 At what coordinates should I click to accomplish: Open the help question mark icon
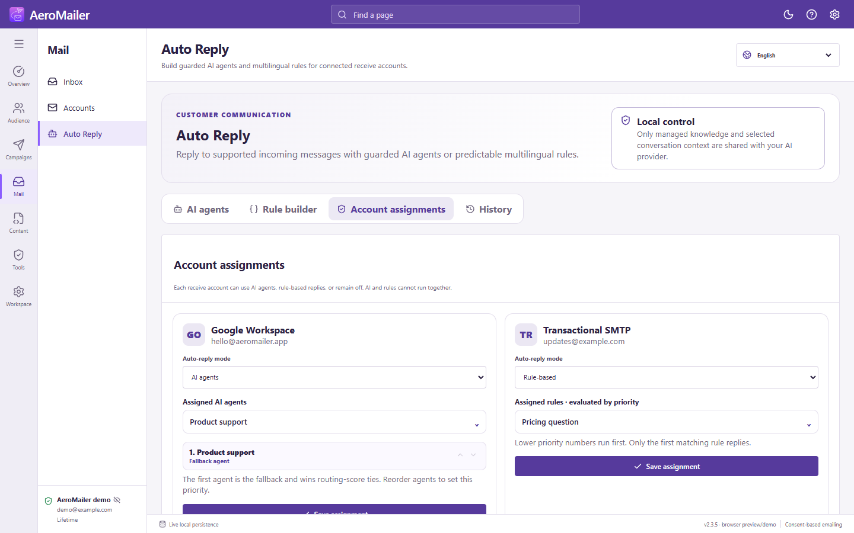[x=811, y=14]
